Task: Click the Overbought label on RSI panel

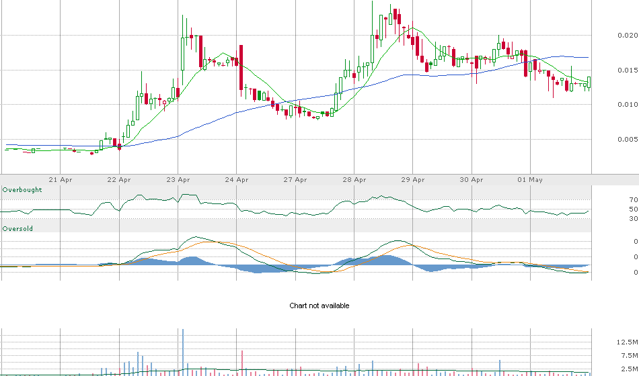Action: pos(22,189)
